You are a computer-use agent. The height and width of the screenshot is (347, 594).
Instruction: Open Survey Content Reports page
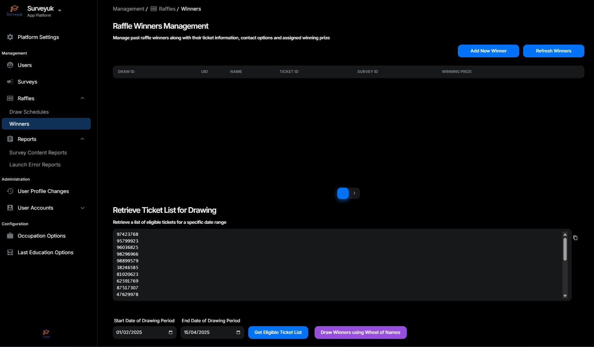(x=38, y=153)
